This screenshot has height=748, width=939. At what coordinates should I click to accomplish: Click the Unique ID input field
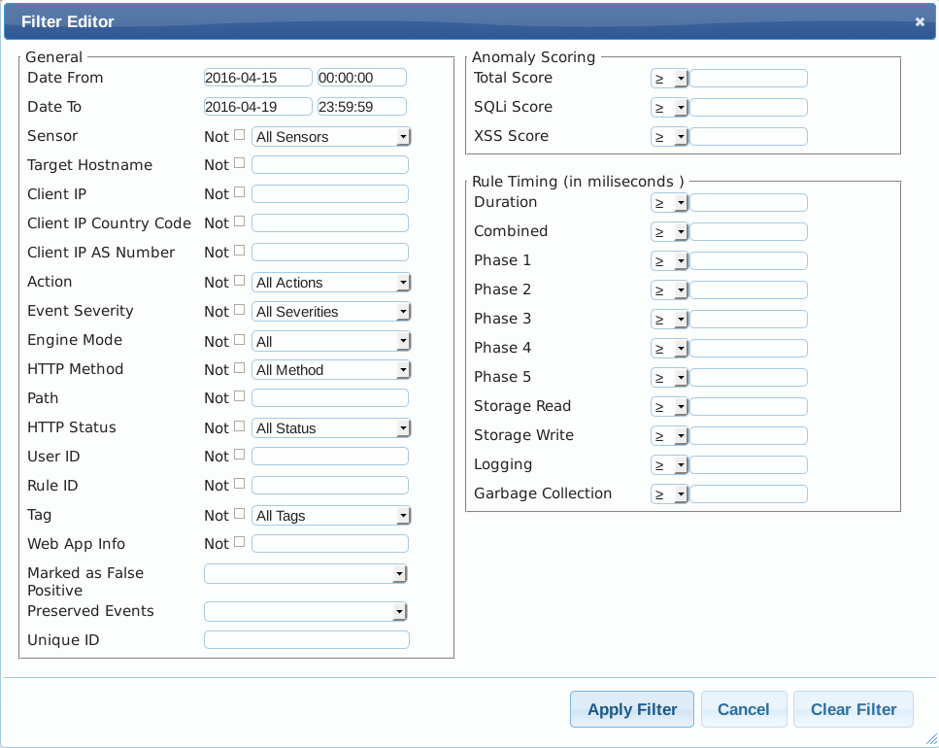point(306,640)
